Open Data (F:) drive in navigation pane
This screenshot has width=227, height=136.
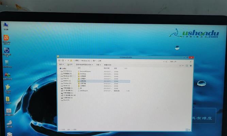pyautogui.click(x=65, y=79)
